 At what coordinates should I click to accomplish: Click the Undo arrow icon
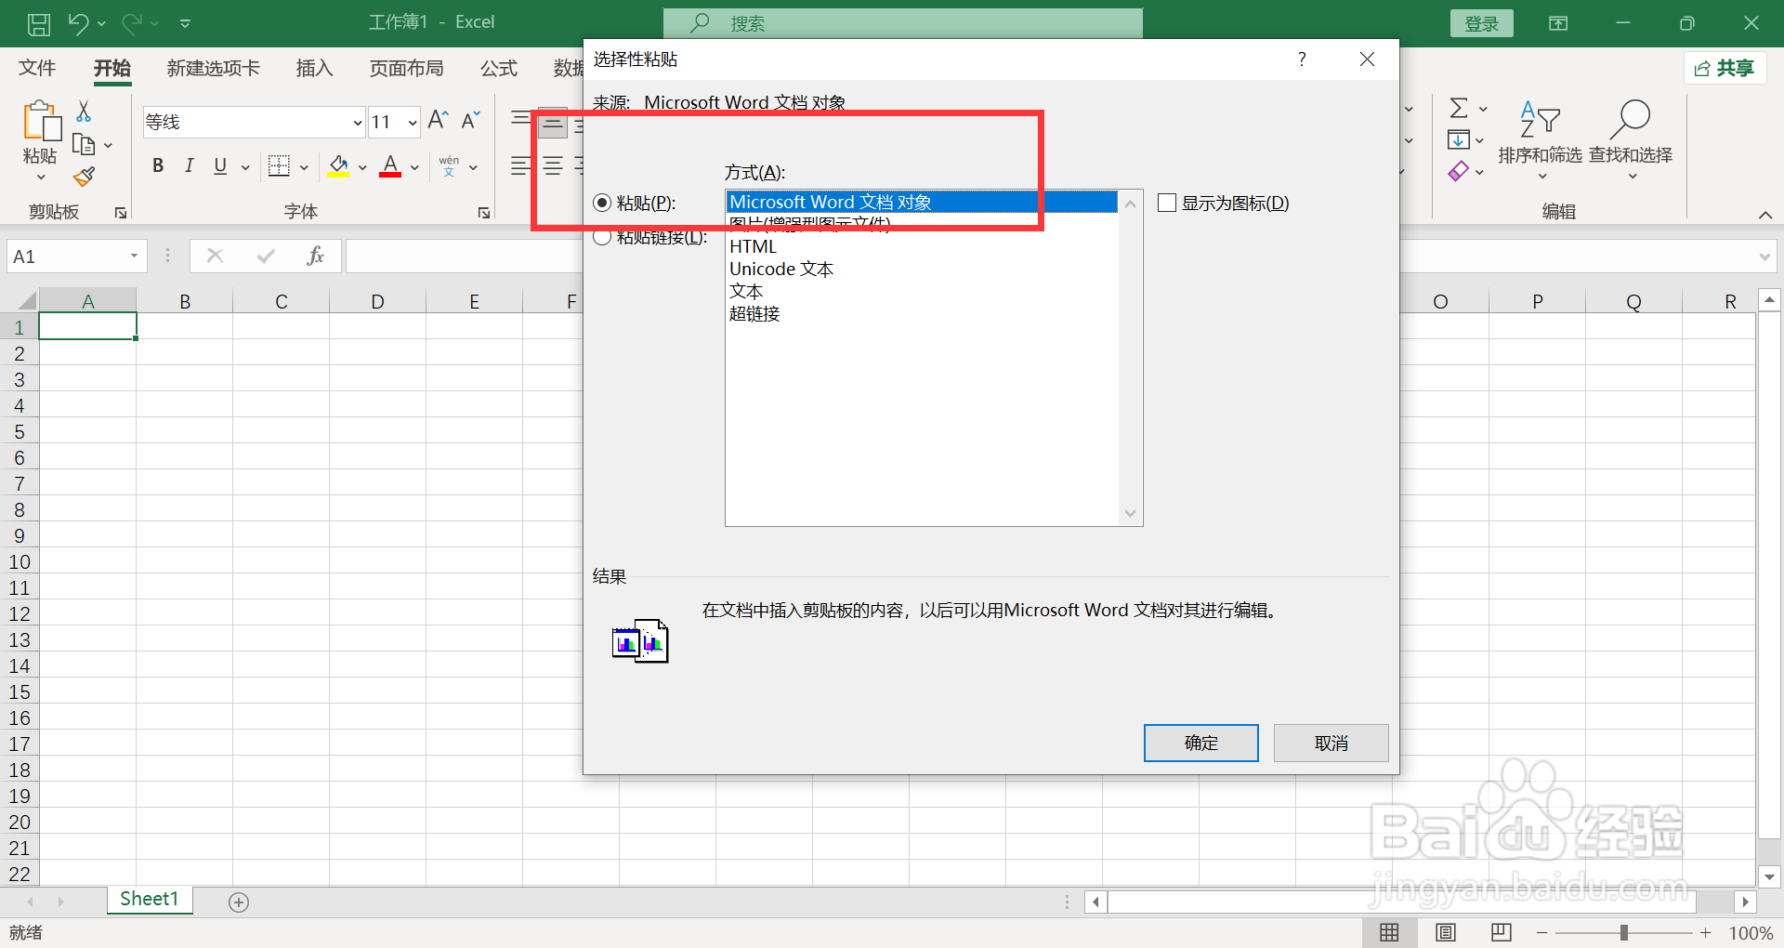coord(78,23)
